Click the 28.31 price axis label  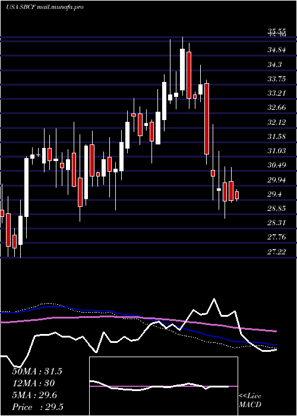pyautogui.click(x=277, y=223)
